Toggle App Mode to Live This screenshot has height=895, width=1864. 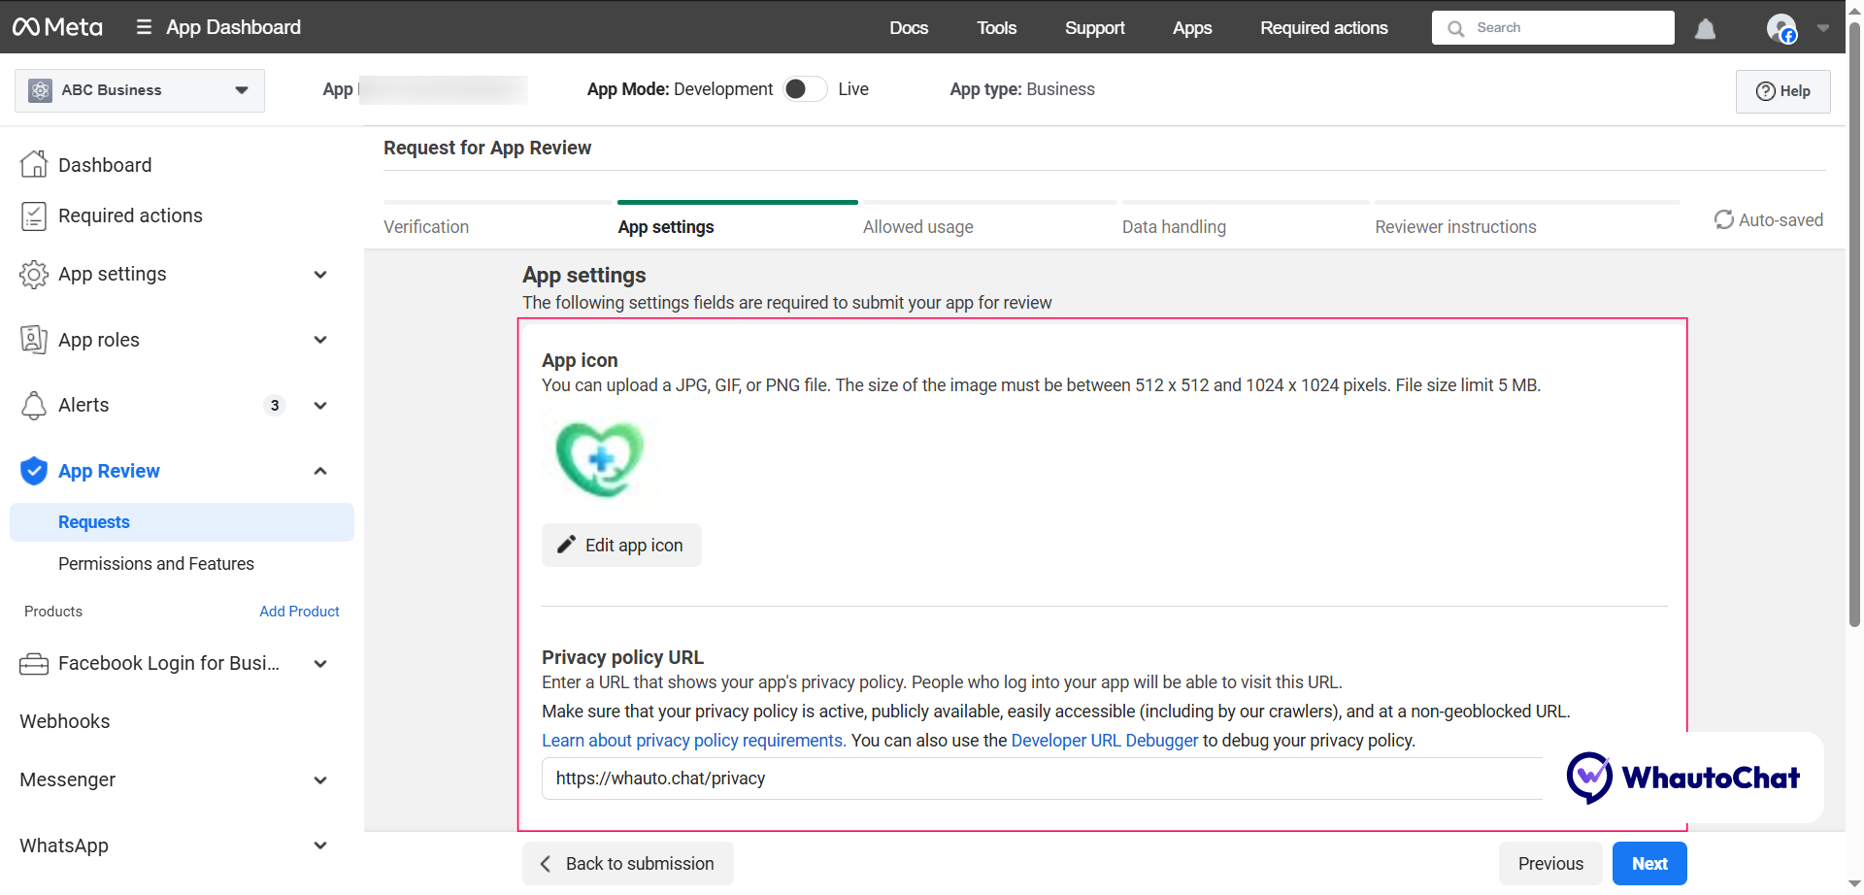[804, 89]
